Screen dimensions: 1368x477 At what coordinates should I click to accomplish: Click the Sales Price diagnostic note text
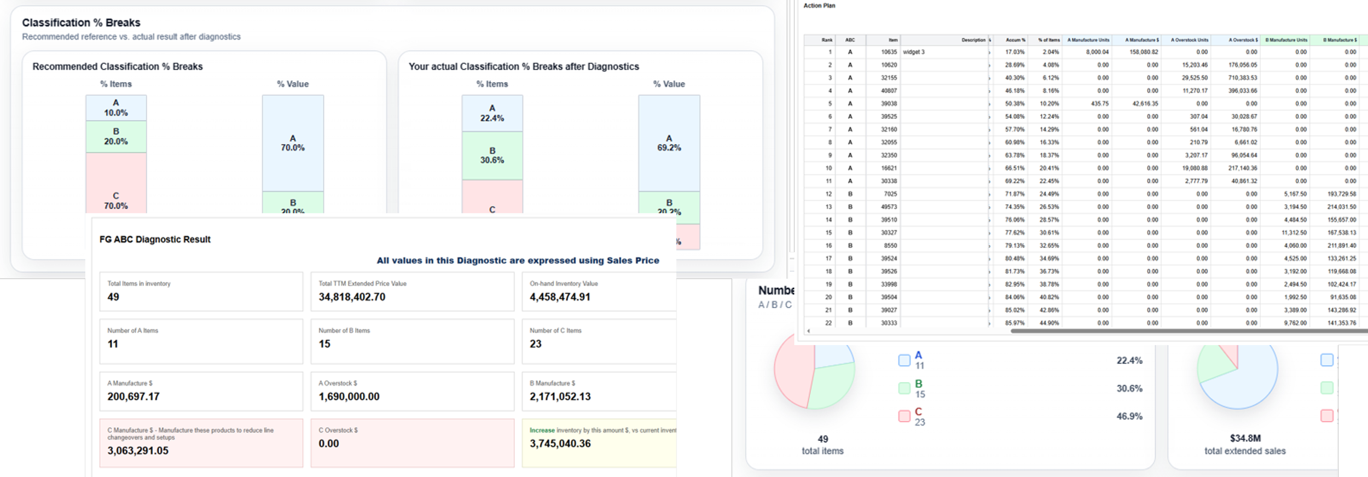click(x=518, y=260)
